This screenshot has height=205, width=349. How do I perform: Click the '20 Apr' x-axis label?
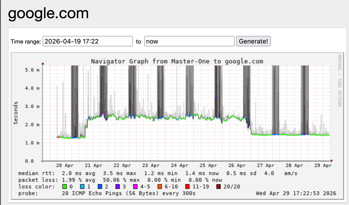(65, 165)
